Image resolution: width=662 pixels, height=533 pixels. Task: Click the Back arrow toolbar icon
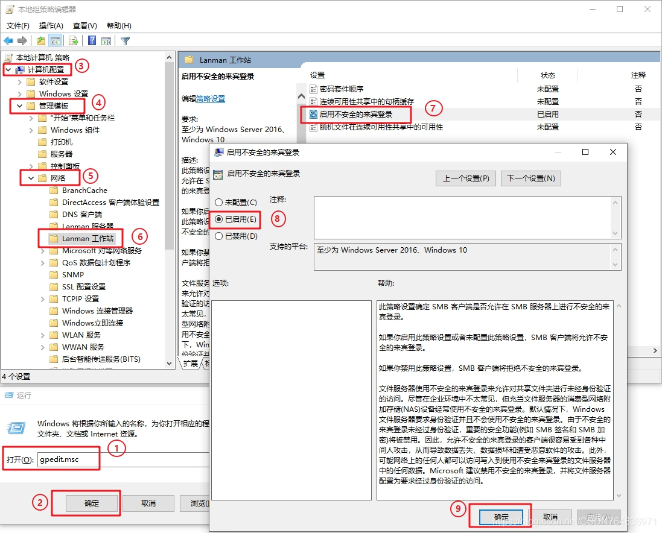point(8,40)
